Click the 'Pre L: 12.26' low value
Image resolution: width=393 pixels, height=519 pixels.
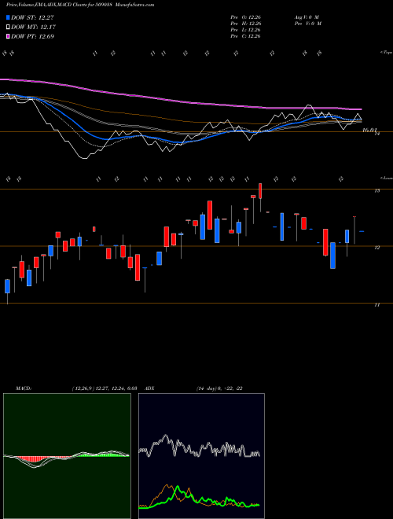point(246,30)
